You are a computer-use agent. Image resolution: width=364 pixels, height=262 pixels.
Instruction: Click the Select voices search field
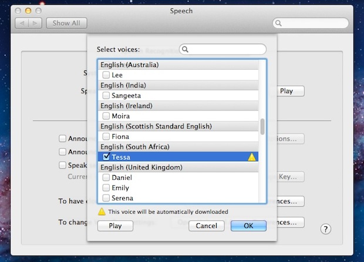point(223,49)
